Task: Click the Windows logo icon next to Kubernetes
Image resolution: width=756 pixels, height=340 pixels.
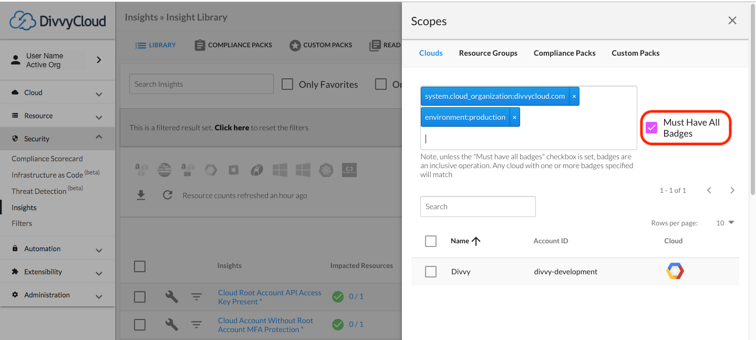Action: point(303,170)
